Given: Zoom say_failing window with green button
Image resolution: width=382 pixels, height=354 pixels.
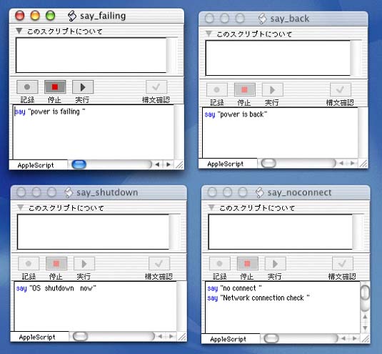Looking at the screenshot, I should (x=51, y=16).
